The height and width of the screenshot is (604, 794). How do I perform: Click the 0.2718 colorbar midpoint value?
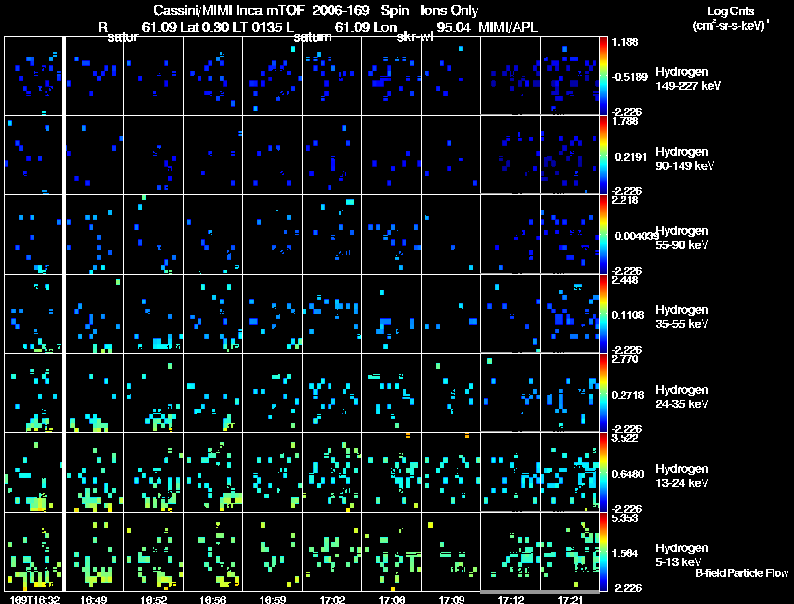pos(628,395)
